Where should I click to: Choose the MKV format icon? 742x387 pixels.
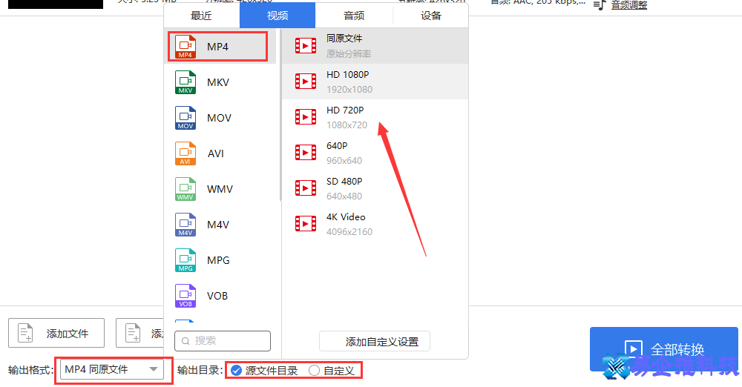[x=185, y=82]
